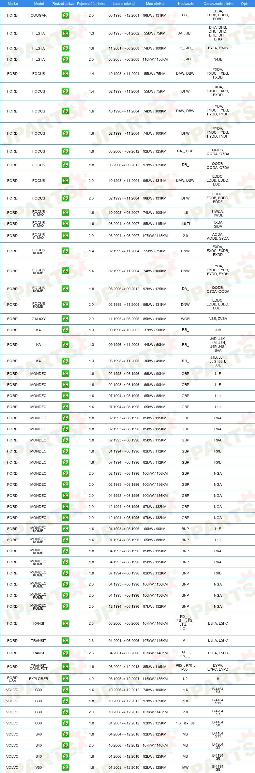Click the fuel icon for the Focus 1.8 DA_, HCP row
Screen dimensions: 255x773
tap(65, 151)
